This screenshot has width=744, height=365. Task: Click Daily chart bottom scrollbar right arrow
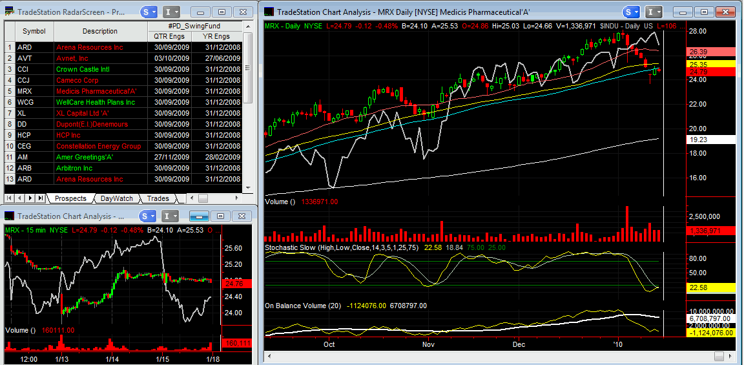pyautogui.click(x=731, y=356)
